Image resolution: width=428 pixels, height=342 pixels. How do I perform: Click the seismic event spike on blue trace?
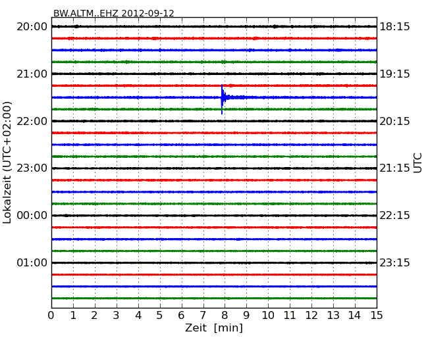point(222,99)
